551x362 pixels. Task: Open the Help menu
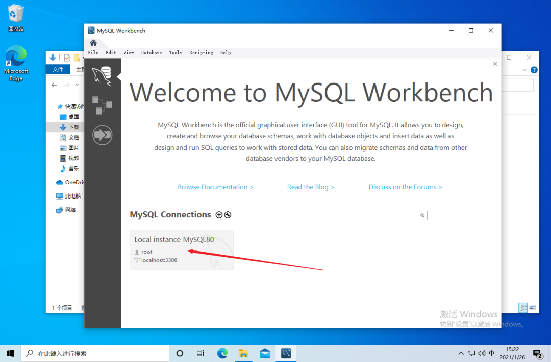(226, 52)
